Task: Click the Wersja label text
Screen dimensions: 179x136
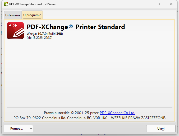Action: 32,34
